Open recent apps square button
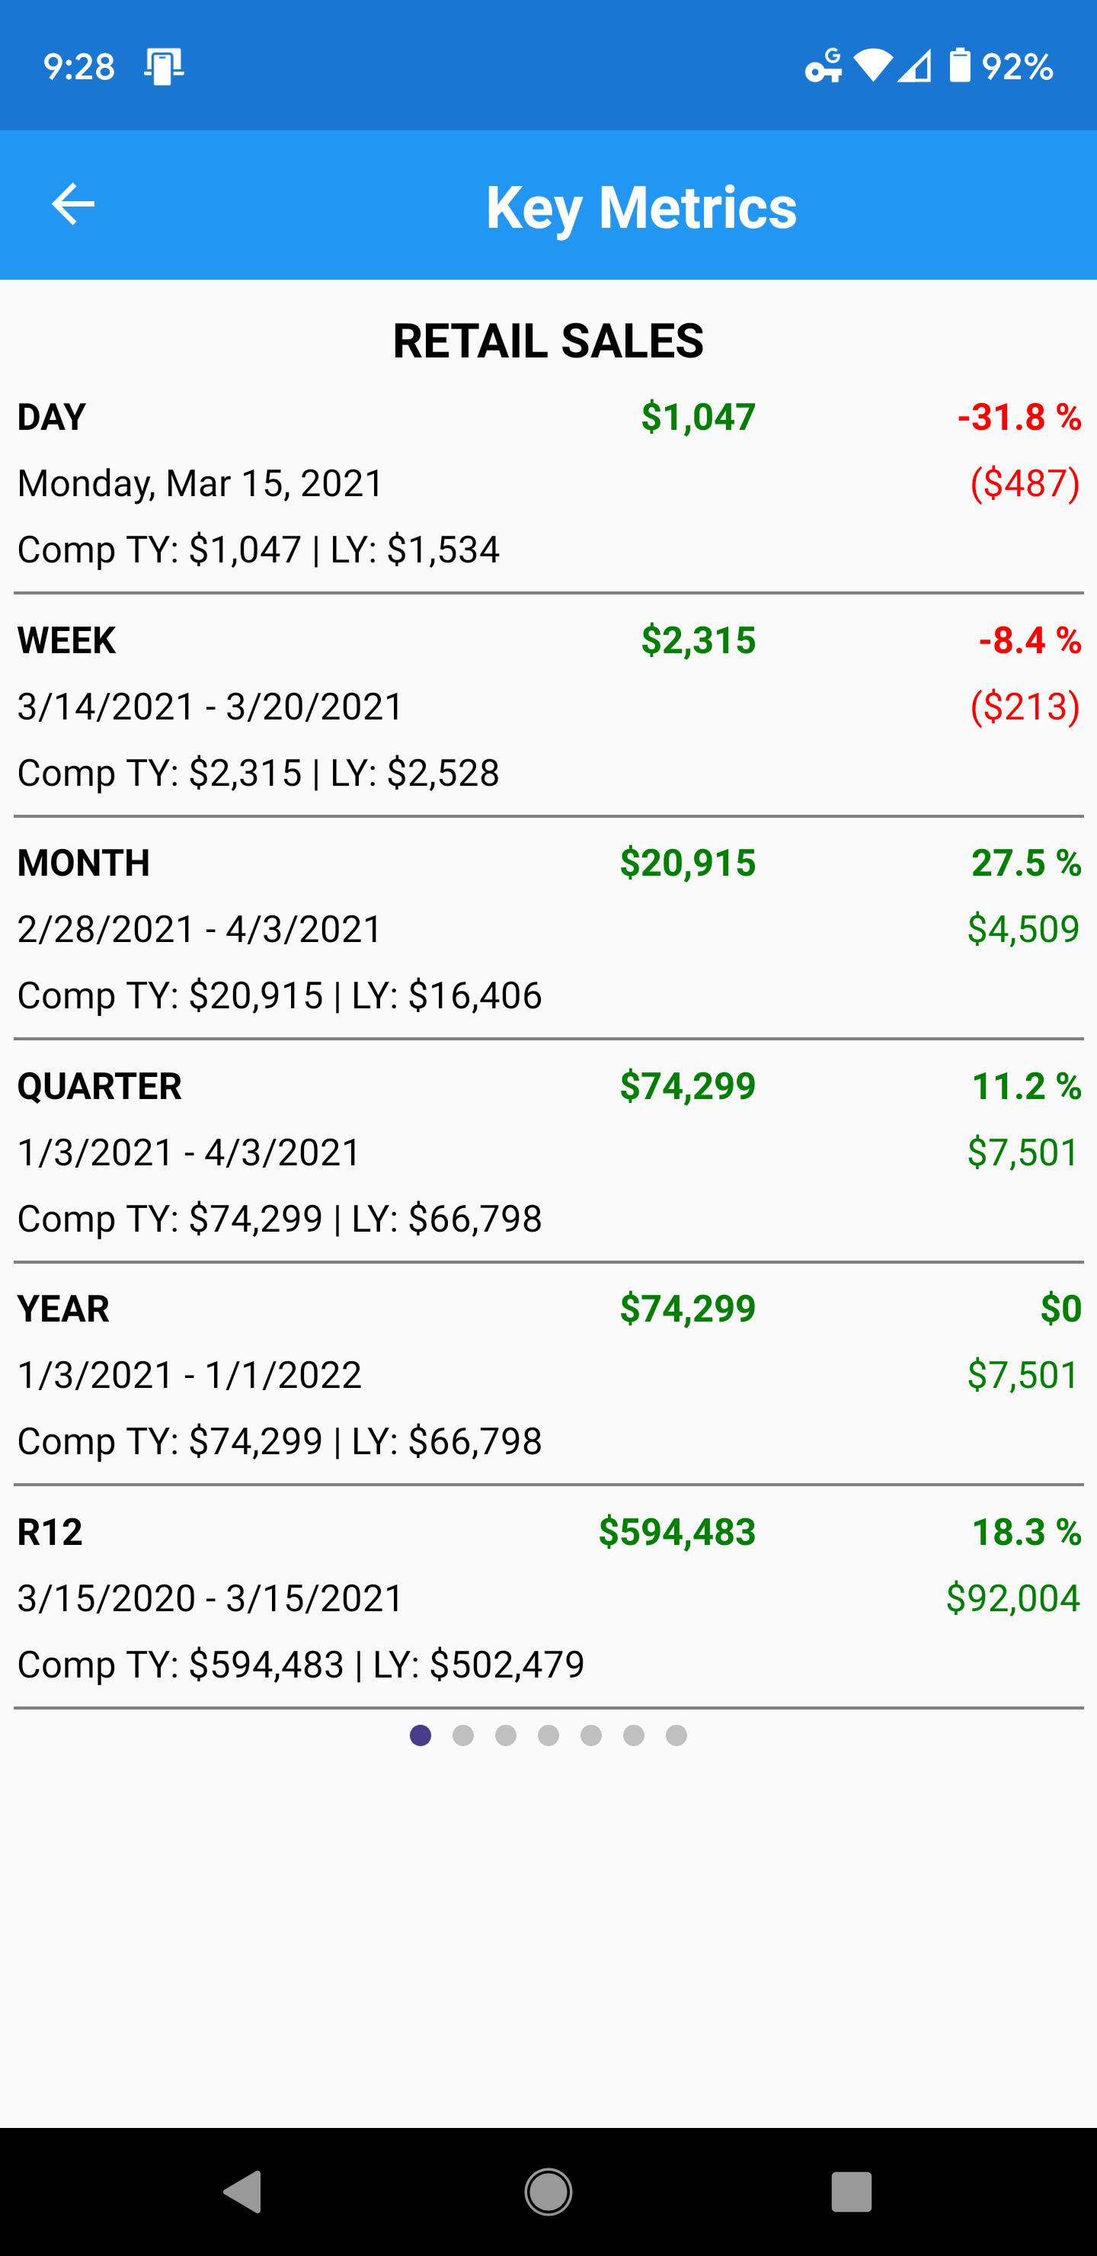Screen dimensions: 1097x2256 point(851,2192)
